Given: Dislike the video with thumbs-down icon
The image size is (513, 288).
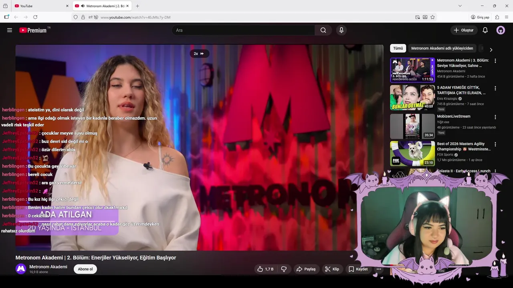Looking at the screenshot, I should (x=284, y=269).
